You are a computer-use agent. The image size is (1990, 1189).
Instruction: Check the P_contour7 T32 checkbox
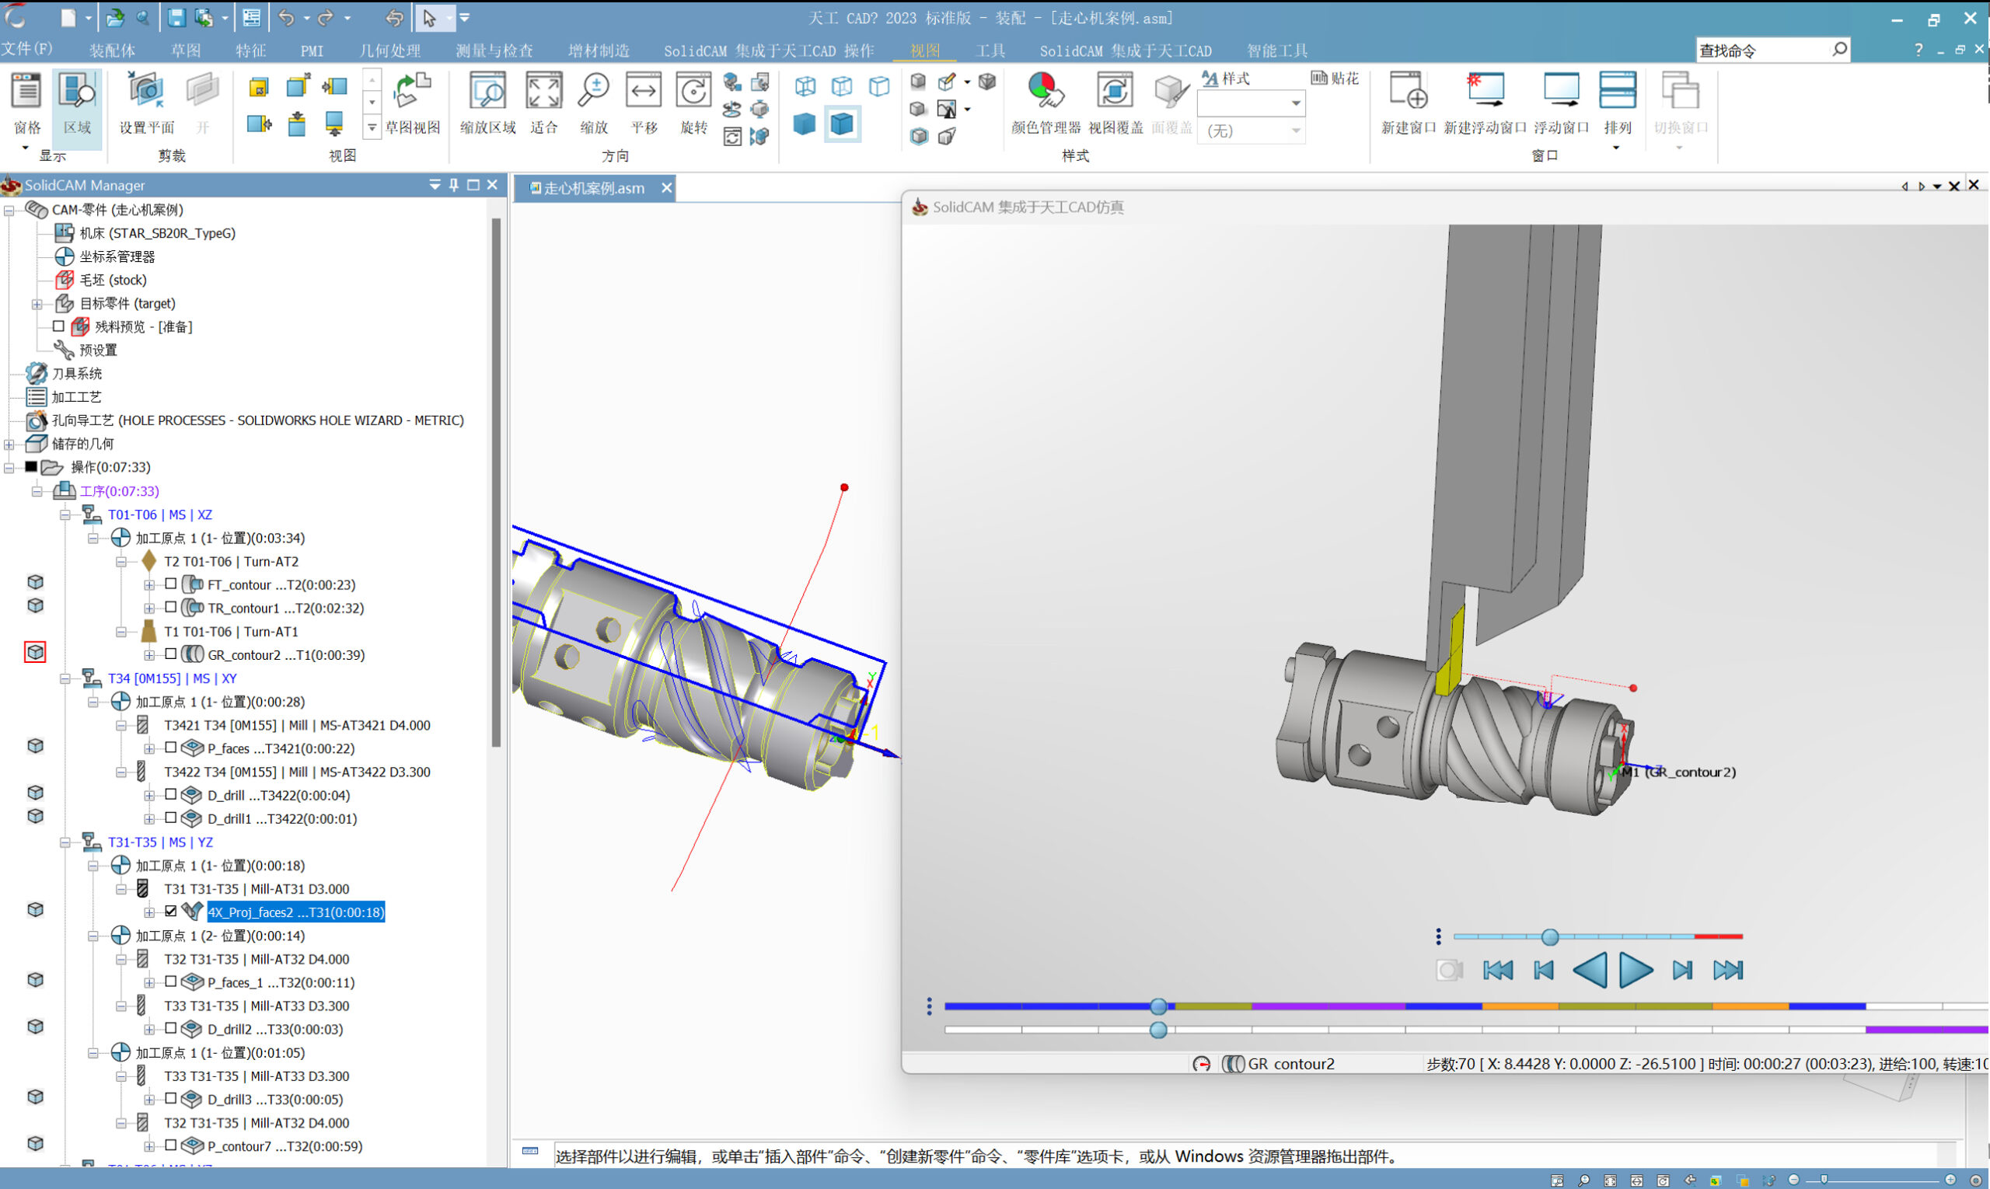[171, 1145]
